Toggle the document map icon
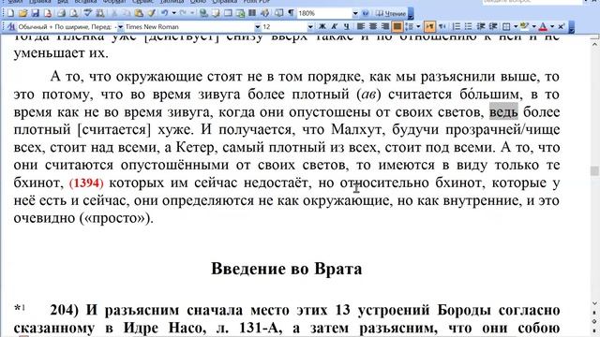This screenshot has height=337, width=600. coord(279,13)
